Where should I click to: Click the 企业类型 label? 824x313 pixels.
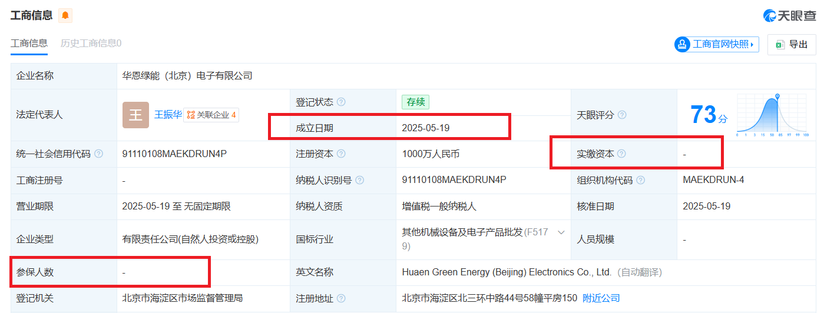click(x=35, y=239)
